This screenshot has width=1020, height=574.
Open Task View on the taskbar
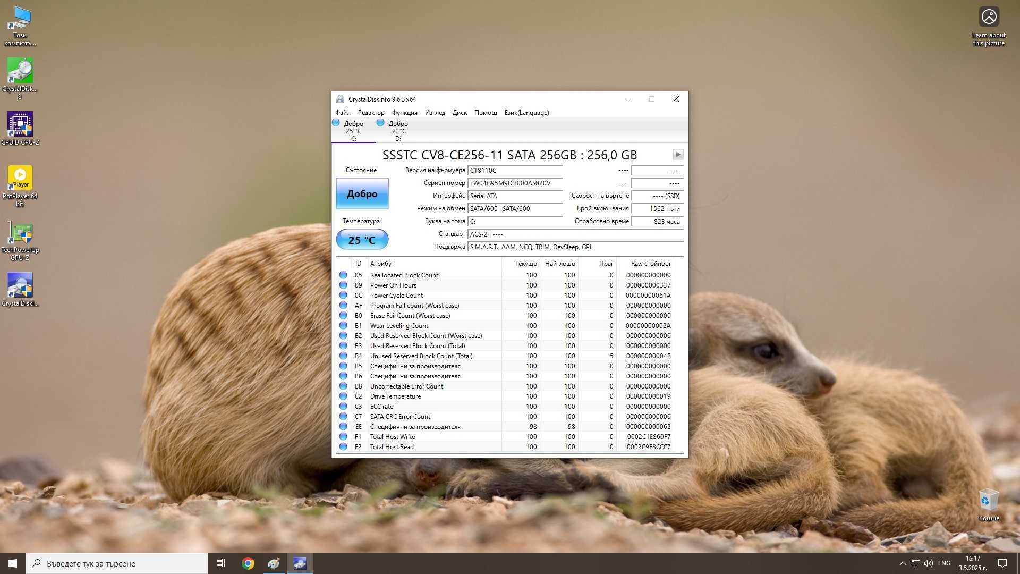point(221,563)
